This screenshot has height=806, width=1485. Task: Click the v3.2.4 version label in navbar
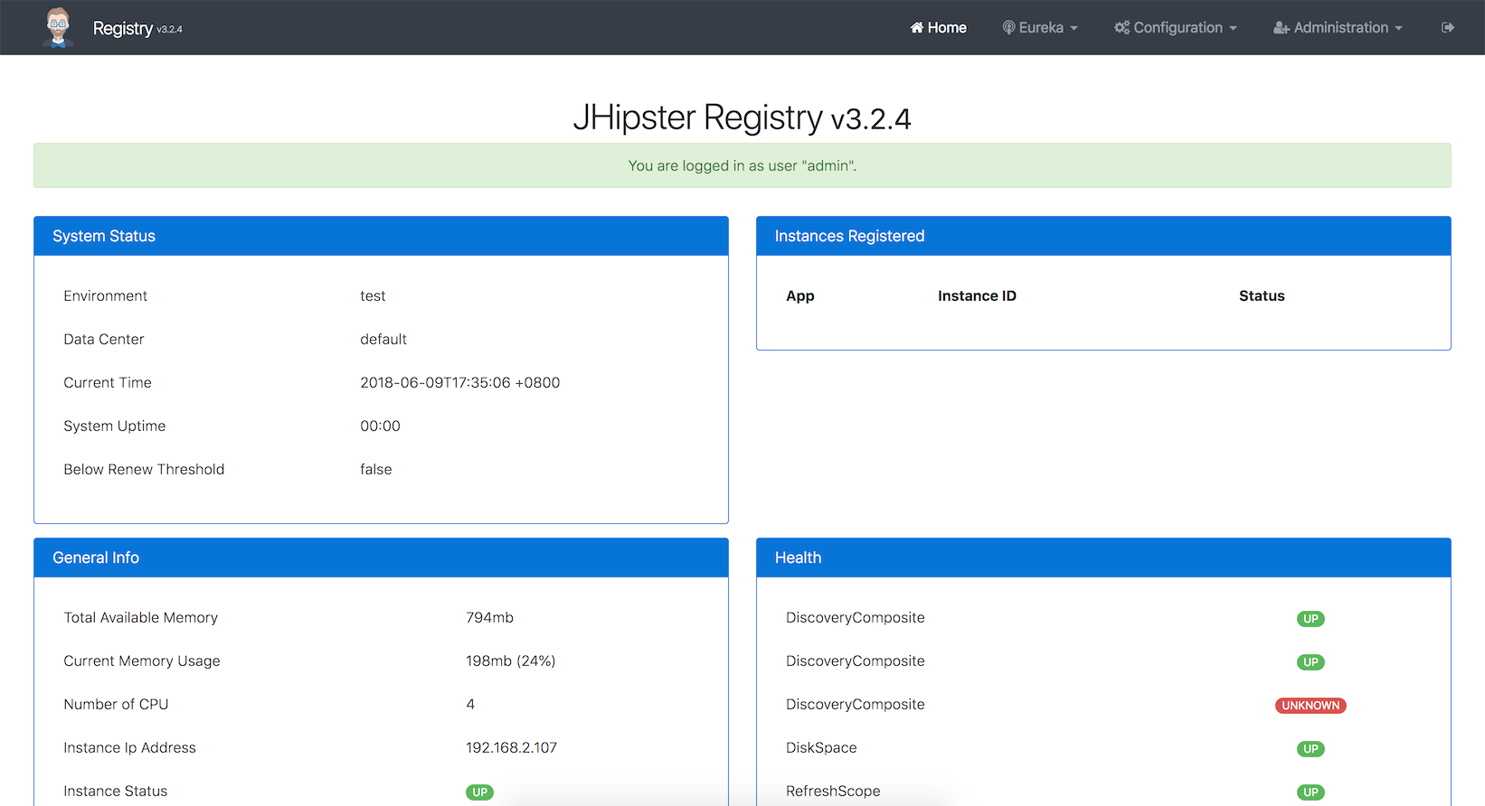(169, 30)
